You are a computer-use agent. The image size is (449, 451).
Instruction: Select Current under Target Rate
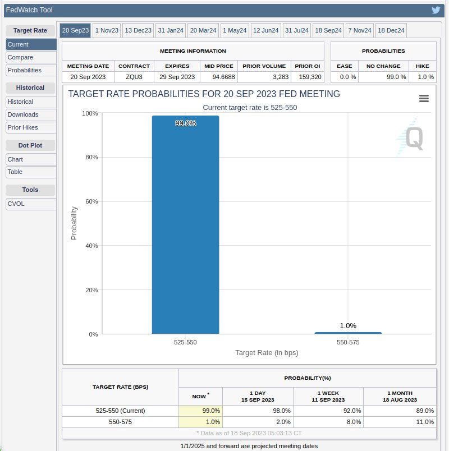31,44
